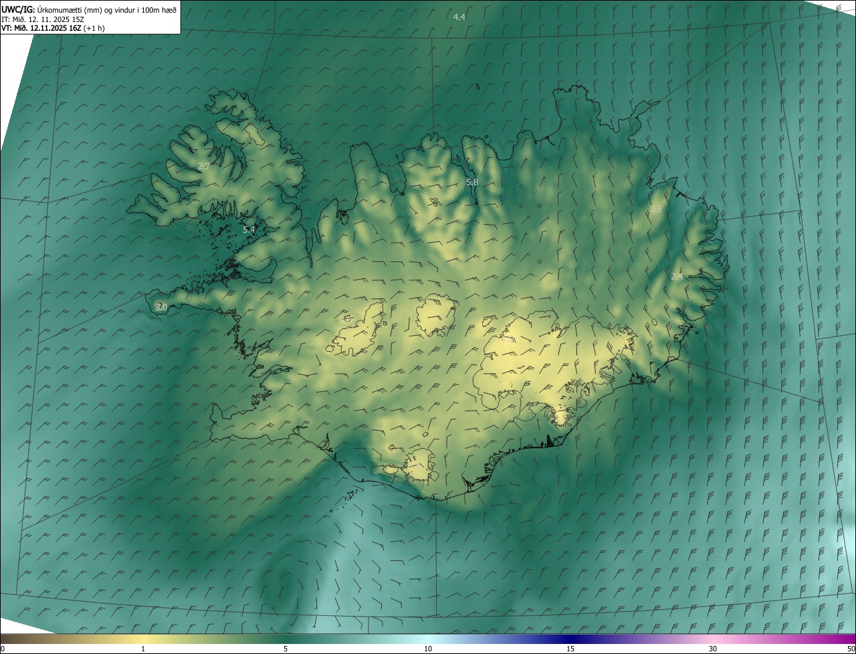The width and height of the screenshot is (856, 654).
Task: Click the value 5.4 near Breiðafjörður
Action: (249, 229)
